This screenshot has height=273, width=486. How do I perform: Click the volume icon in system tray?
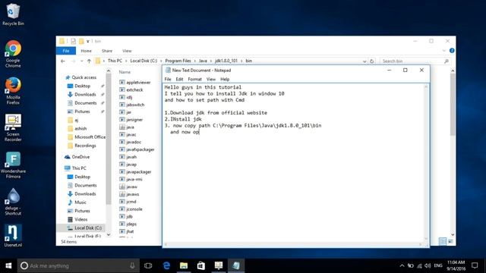(428, 265)
